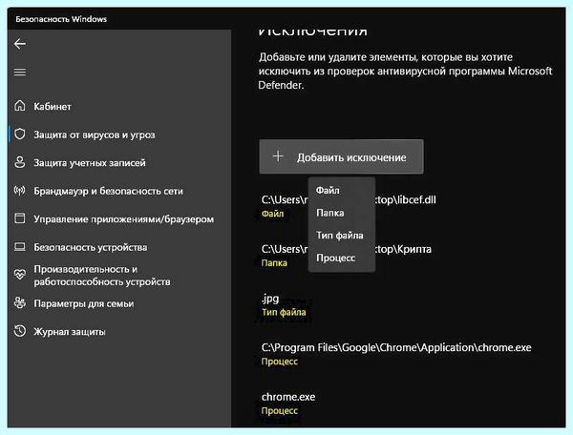Choose Тип файла in the dropdown menu
This screenshot has width=573, height=435.
coord(340,236)
